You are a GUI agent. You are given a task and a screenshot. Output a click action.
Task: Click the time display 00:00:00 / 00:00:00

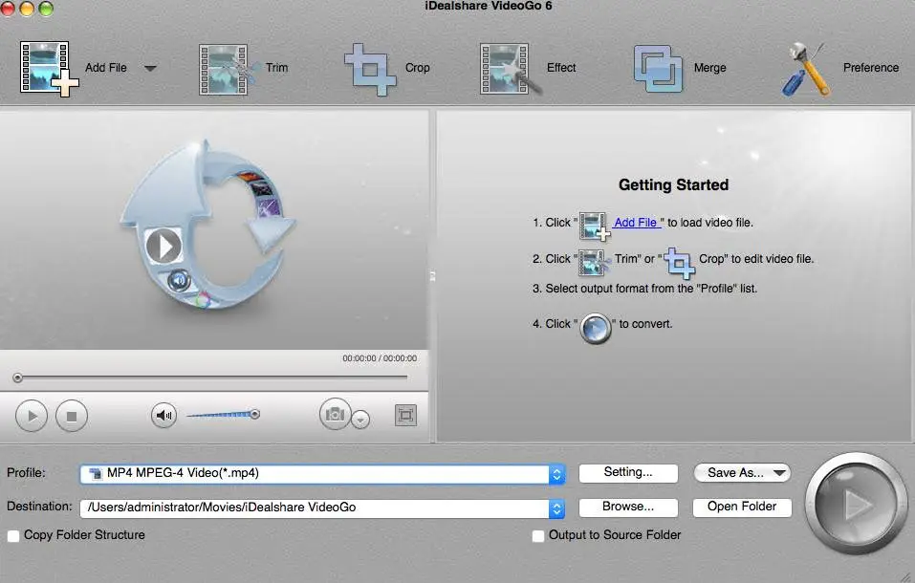[380, 358]
